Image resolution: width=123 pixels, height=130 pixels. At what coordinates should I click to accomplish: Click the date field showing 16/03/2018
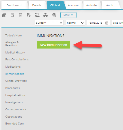(98, 23)
